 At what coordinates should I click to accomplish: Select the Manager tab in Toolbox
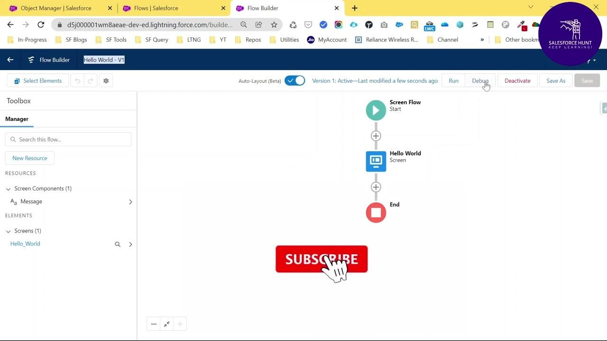(17, 119)
